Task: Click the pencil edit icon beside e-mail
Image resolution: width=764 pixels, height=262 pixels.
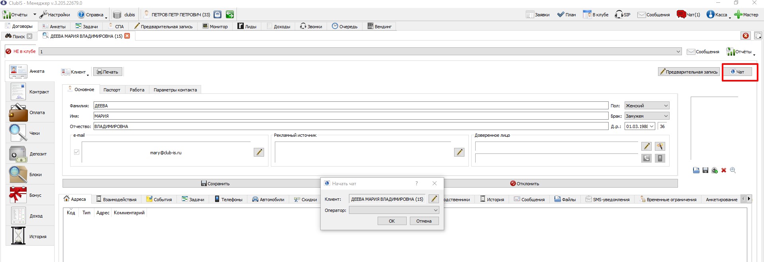Action: coord(259,152)
